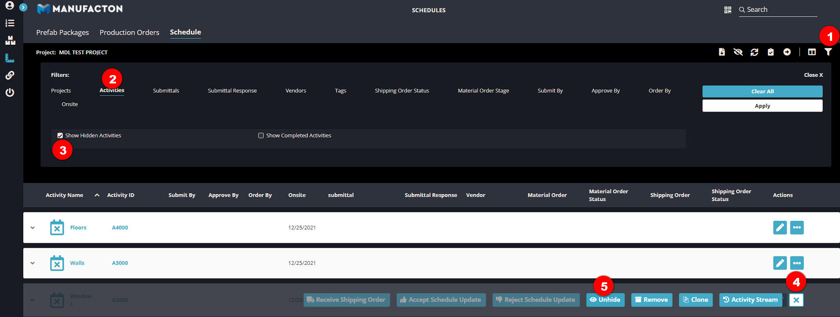840x317 pixels.
Task: Click the QR code scanner icon
Action: 727,10
